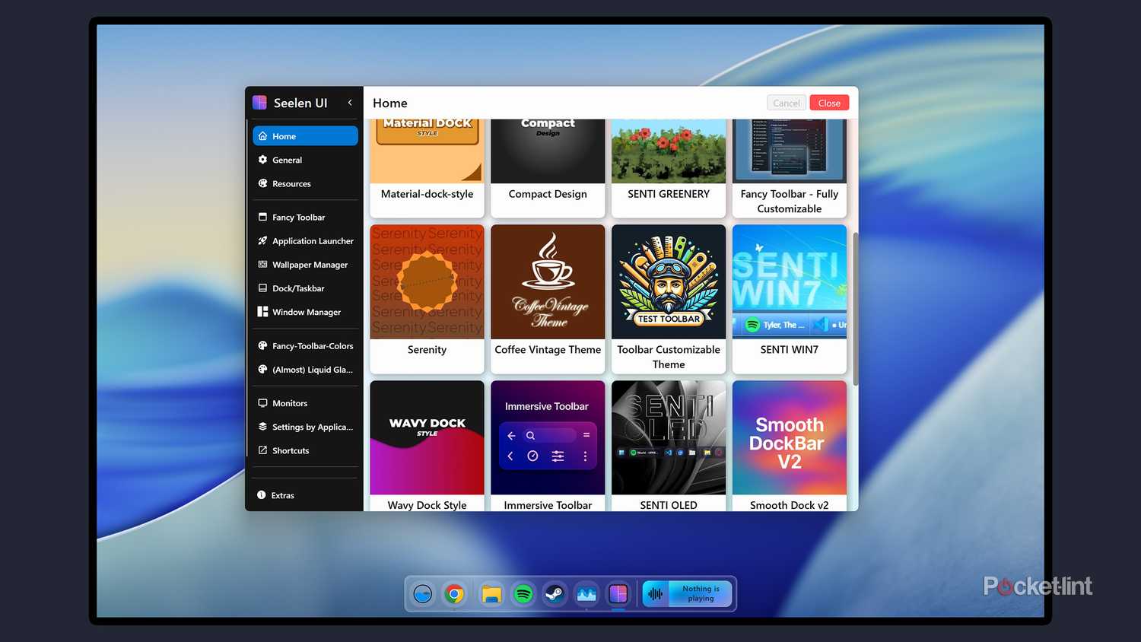
Task: Choose the Smooth Dock v2 thumbnail
Action: (790, 437)
